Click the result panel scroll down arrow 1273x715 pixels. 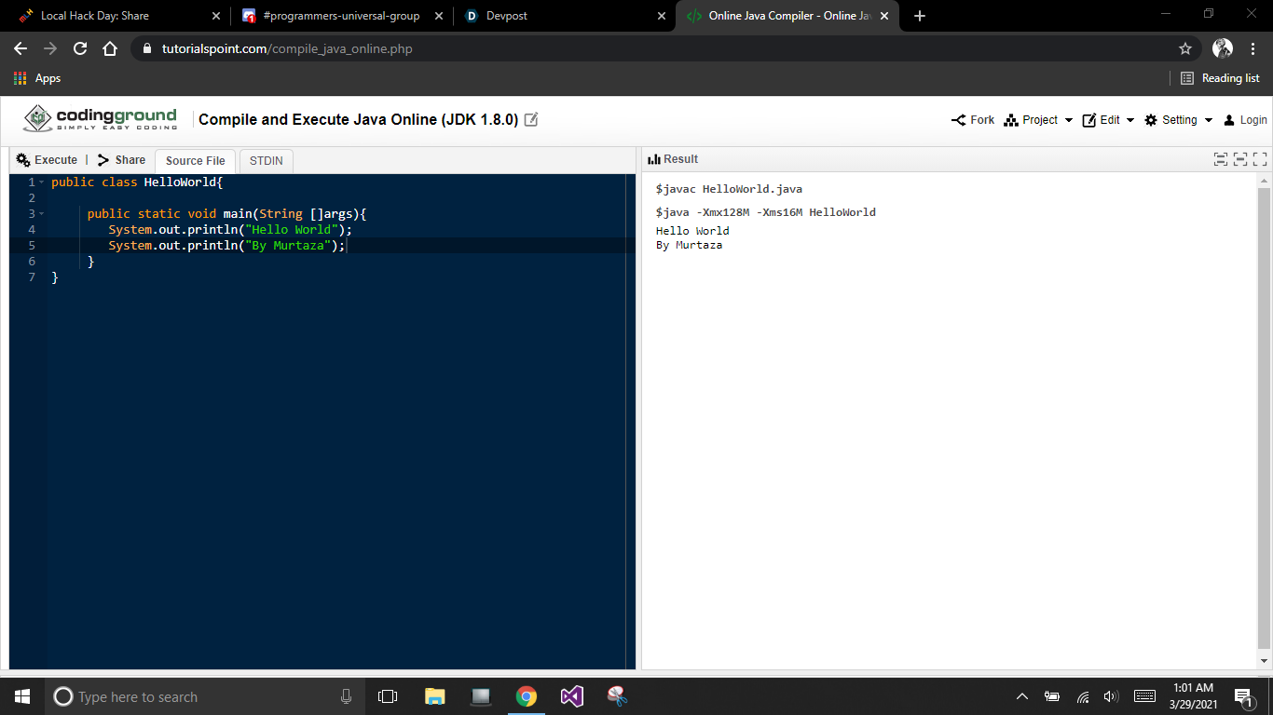click(x=1265, y=661)
